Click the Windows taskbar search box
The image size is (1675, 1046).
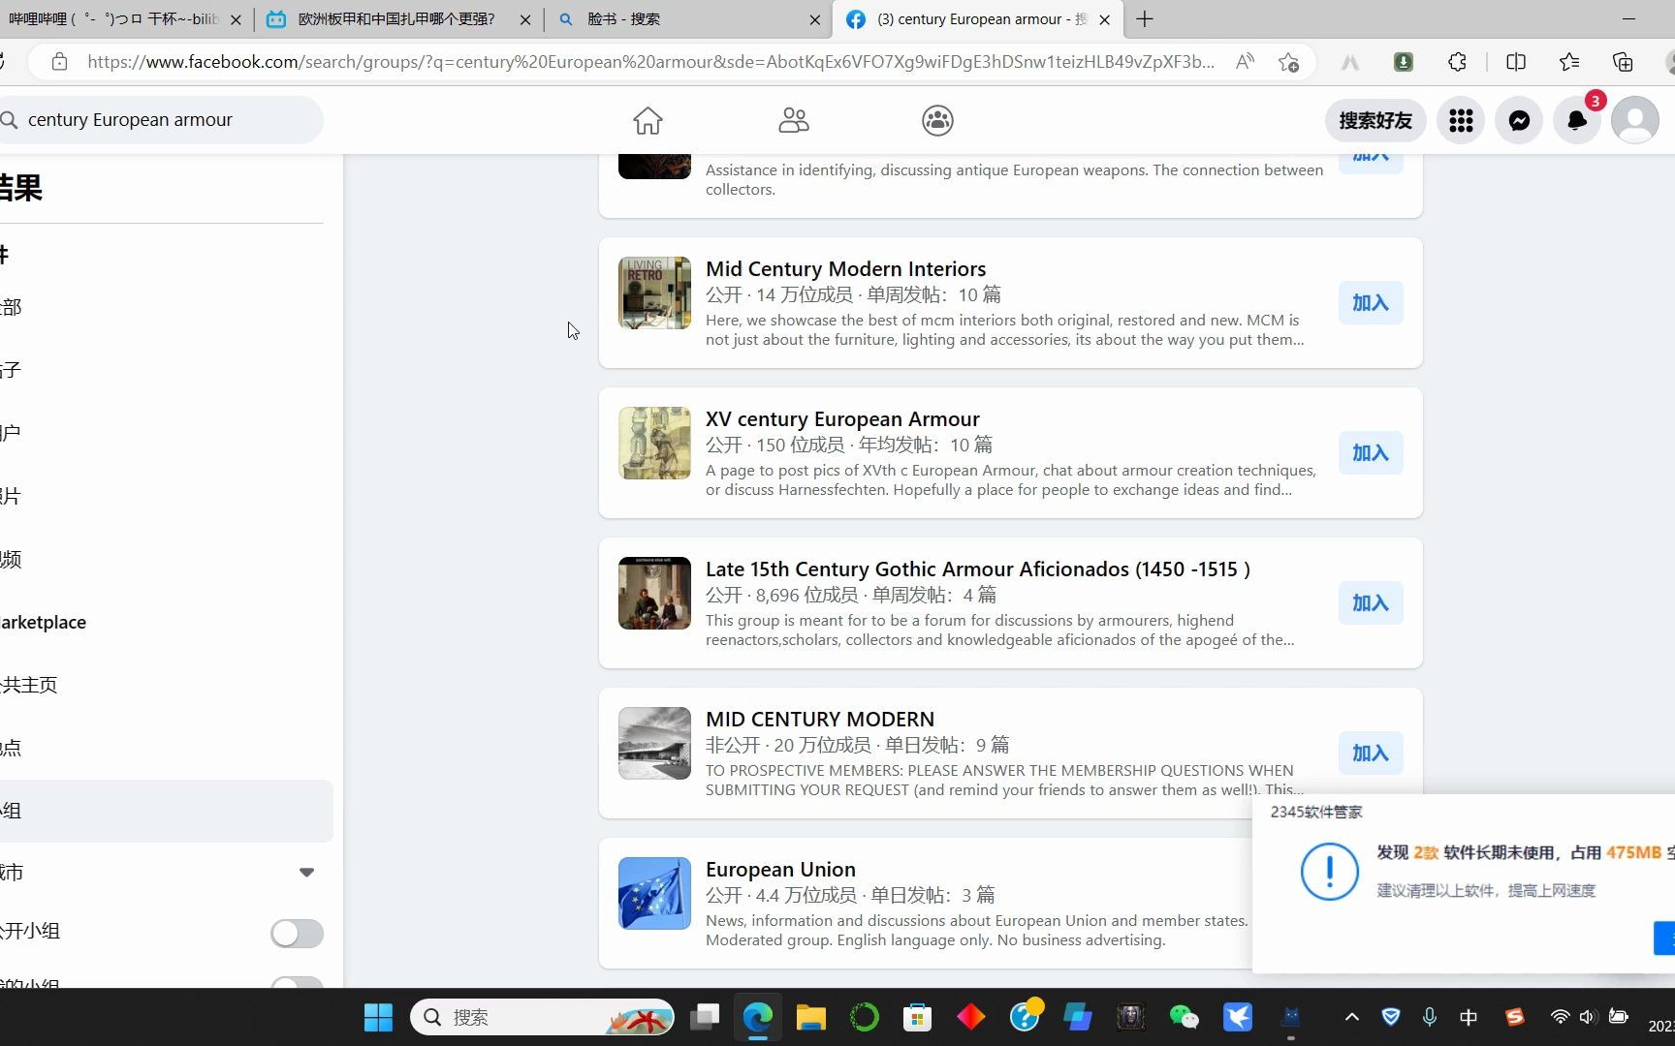[543, 1017]
